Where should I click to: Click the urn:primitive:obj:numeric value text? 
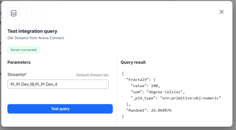click(x=190, y=98)
